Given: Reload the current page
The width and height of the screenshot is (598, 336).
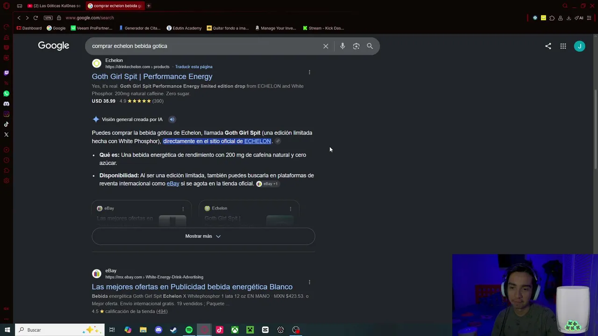Looking at the screenshot, I should tap(36, 18).
